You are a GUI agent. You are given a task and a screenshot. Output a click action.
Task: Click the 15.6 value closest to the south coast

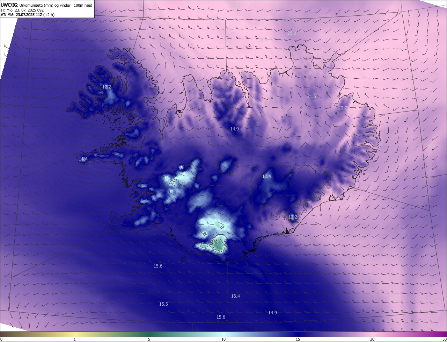[x=158, y=266]
